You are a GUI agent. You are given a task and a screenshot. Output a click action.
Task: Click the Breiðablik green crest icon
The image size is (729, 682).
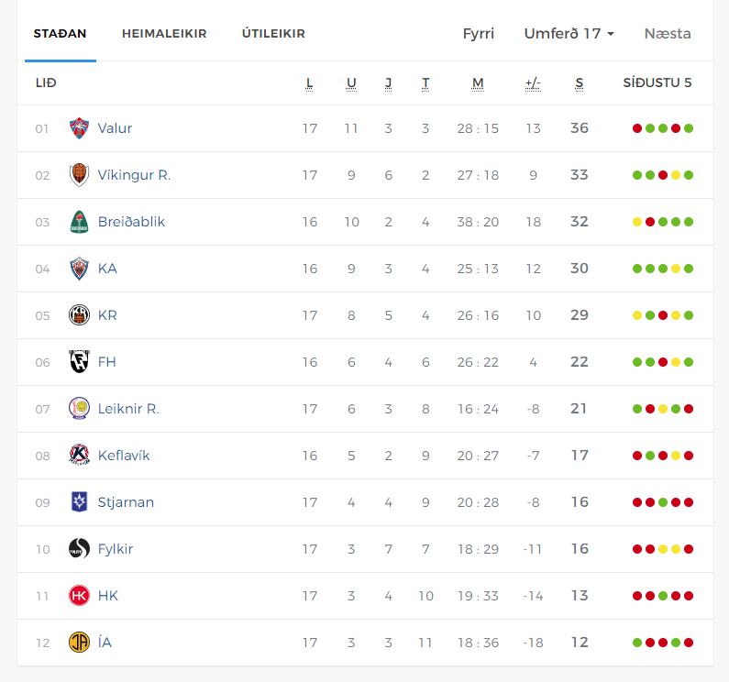pos(79,222)
